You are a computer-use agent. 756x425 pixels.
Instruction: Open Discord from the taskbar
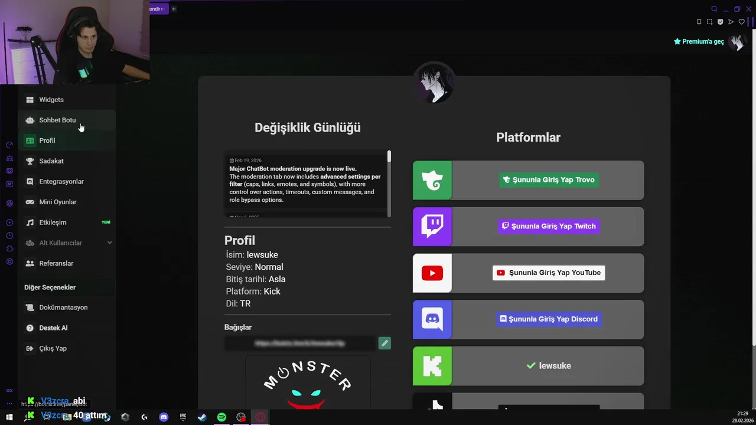point(164,417)
